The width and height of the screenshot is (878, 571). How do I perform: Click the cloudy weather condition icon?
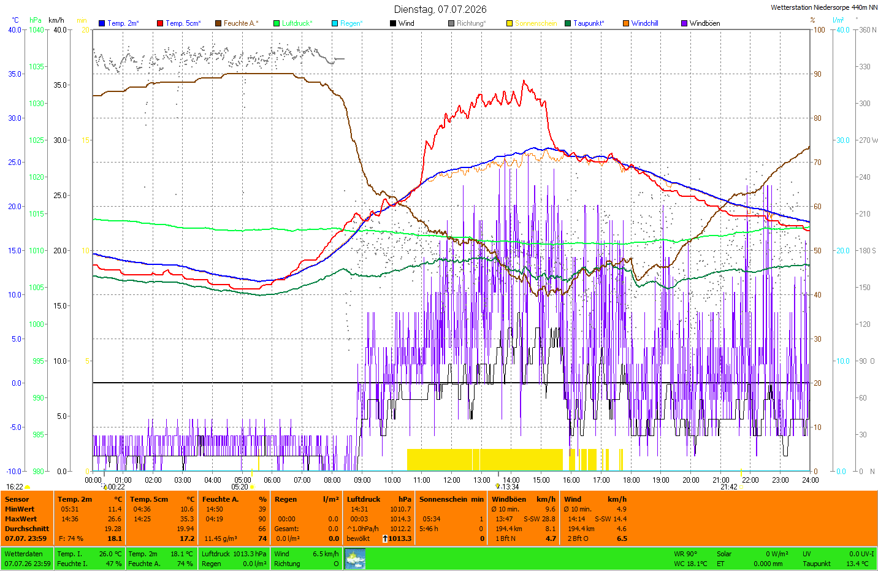[x=355, y=559]
